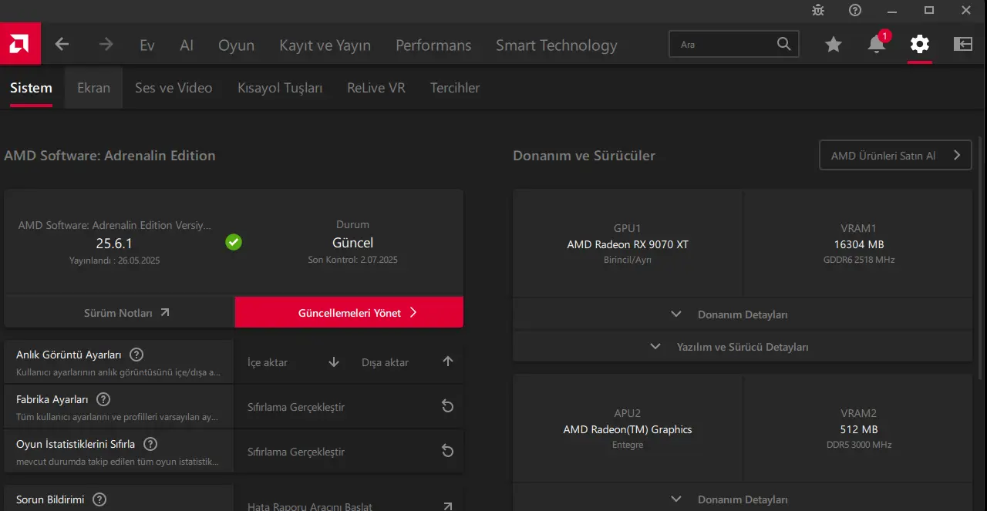Open notifications bell icon
Screen dimensions: 987x511
tap(877, 44)
